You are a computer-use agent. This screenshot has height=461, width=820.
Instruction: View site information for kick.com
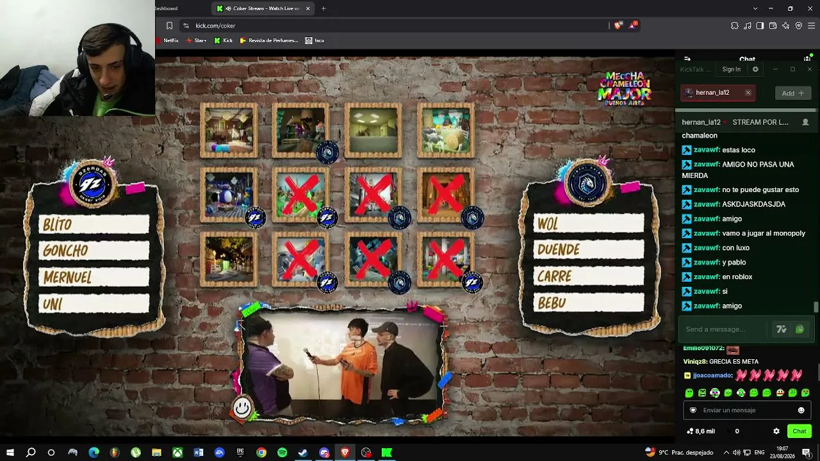pos(186,26)
